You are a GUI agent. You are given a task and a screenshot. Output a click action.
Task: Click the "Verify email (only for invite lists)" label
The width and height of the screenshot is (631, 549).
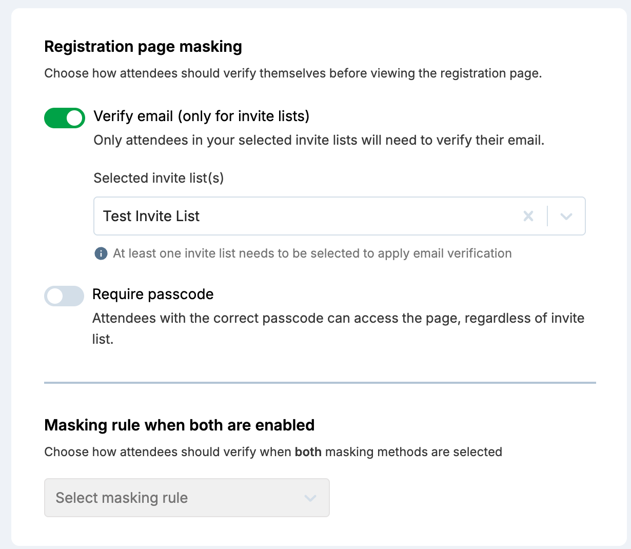201,116
